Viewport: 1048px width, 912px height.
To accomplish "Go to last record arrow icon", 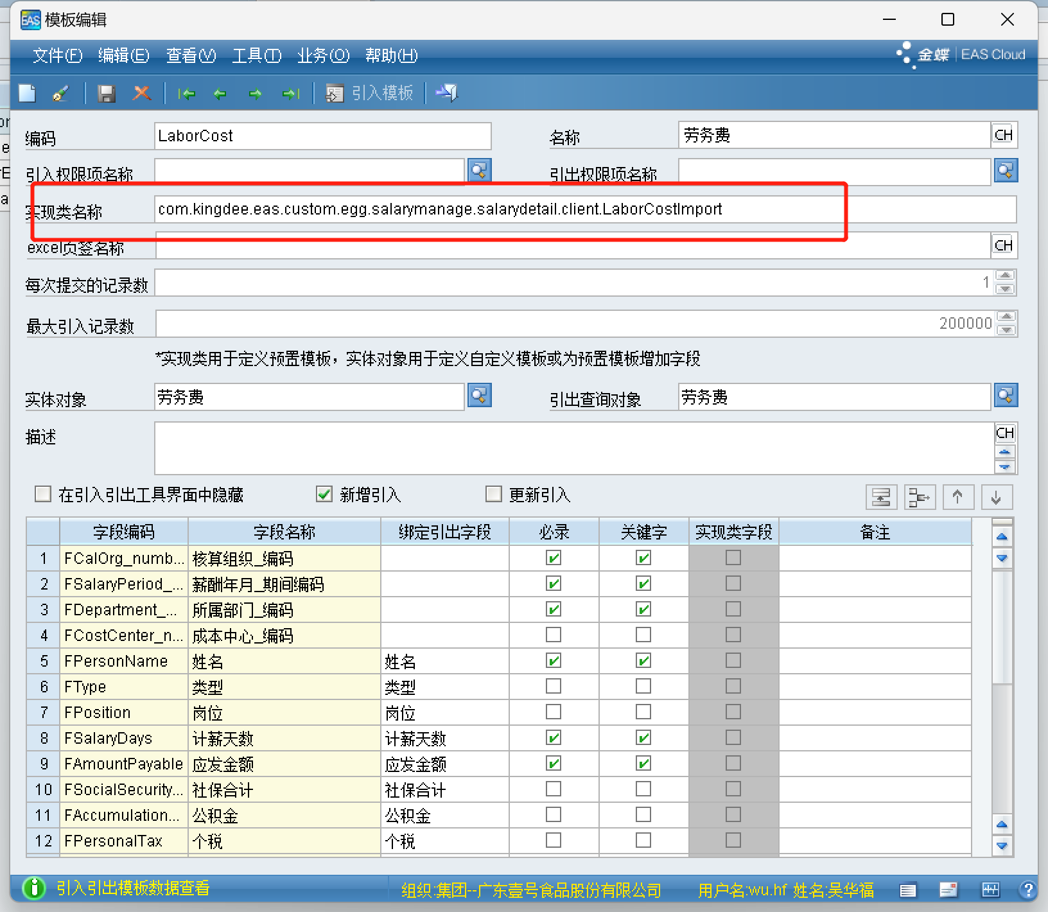I will click(290, 94).
